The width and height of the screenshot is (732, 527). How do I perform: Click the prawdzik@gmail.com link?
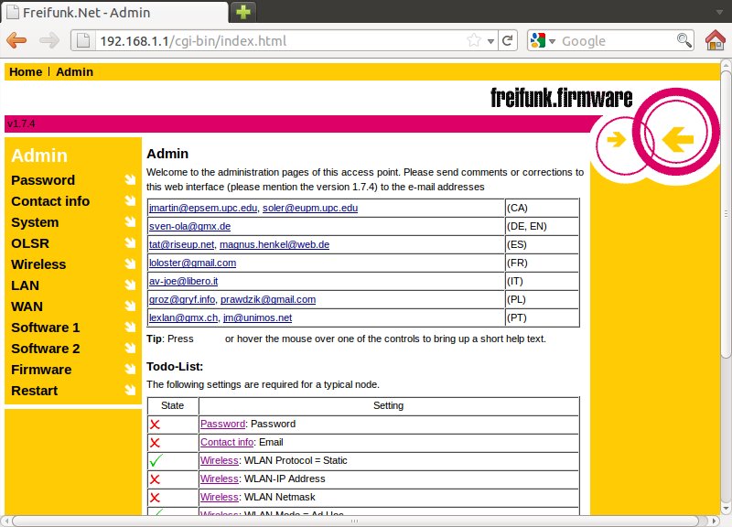(x=268, y=299)
